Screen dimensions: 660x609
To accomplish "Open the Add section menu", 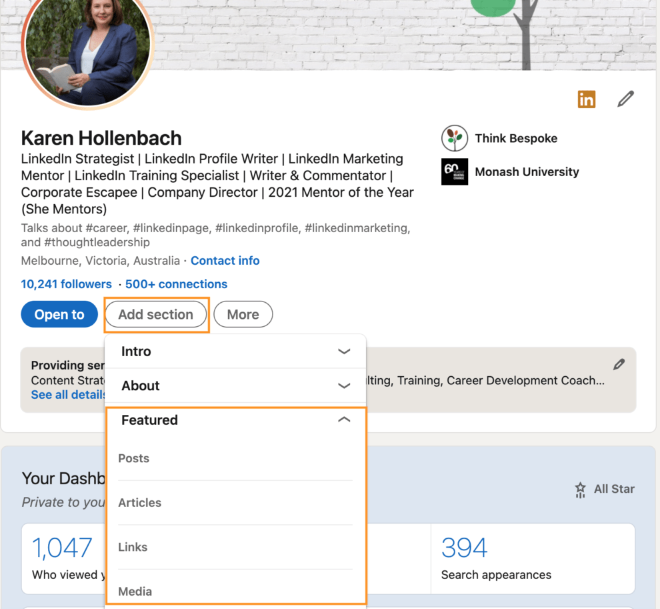I will [156, 314].
